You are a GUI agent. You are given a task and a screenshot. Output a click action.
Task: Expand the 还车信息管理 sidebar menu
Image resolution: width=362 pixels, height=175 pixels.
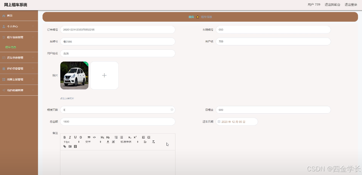pyautogui.click(x=19, y=58)
